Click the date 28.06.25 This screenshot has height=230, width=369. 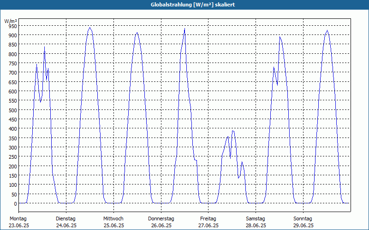click(256, 225)
